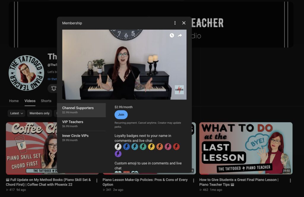
Task: Click the blue Join button
Action: click(121, 115)
